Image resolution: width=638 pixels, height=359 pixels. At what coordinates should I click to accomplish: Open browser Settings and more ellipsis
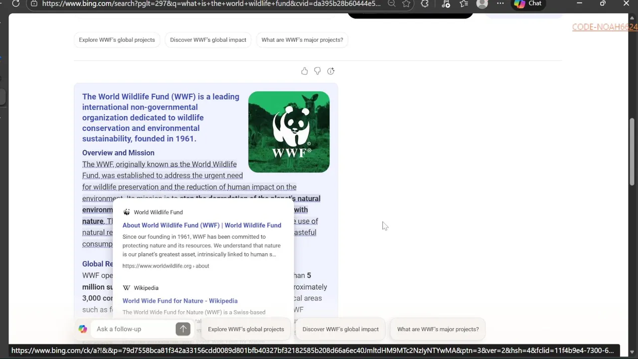click(500, 3)
